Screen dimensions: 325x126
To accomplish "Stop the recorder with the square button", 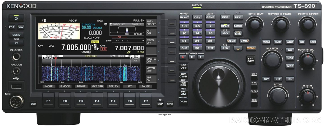I will (192, 57).
